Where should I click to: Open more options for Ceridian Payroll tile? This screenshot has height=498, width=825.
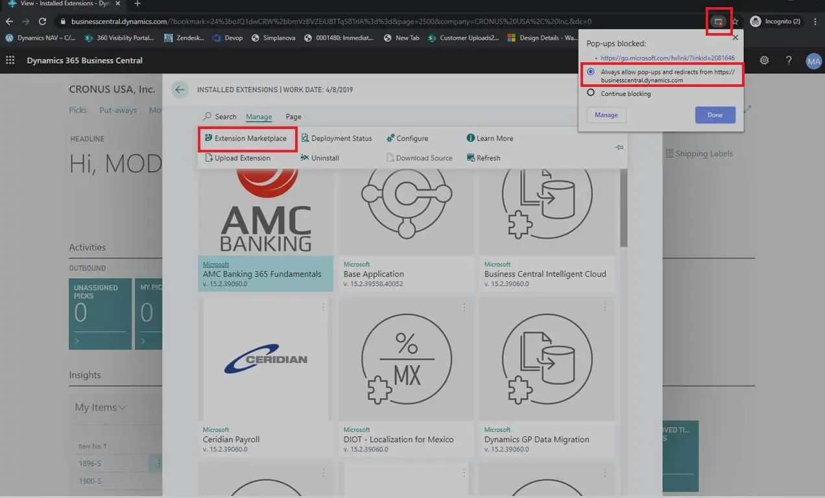click(x=323, y=308)
